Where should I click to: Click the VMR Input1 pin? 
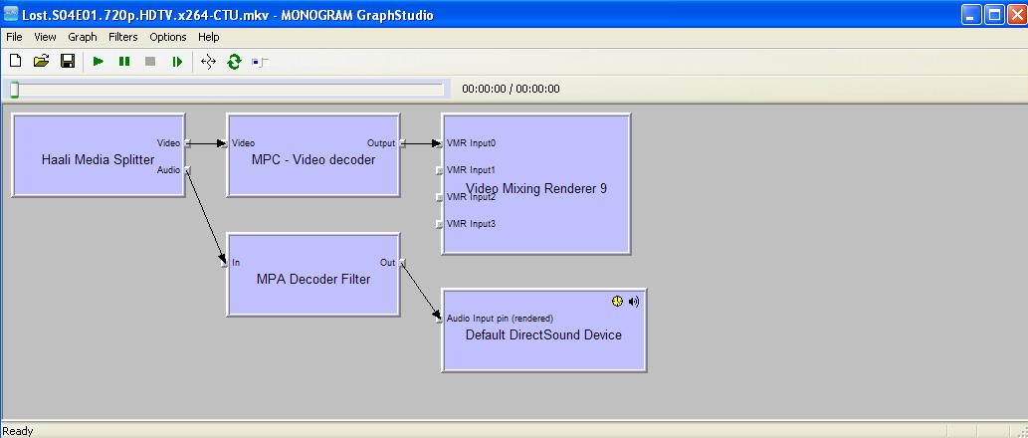[439, 170]
